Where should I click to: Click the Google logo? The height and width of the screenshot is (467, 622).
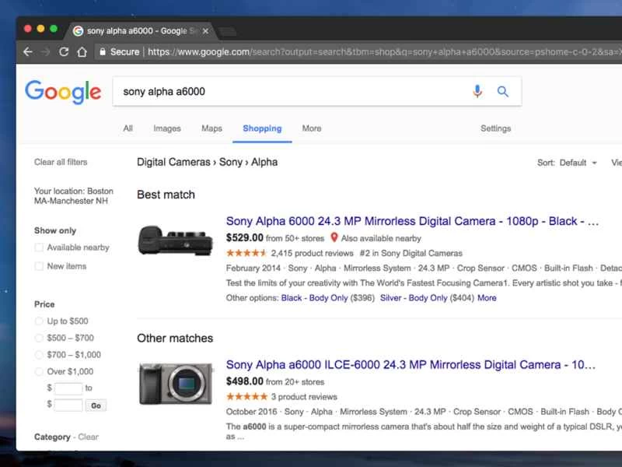pyautogui.click(x=62, y=91)
